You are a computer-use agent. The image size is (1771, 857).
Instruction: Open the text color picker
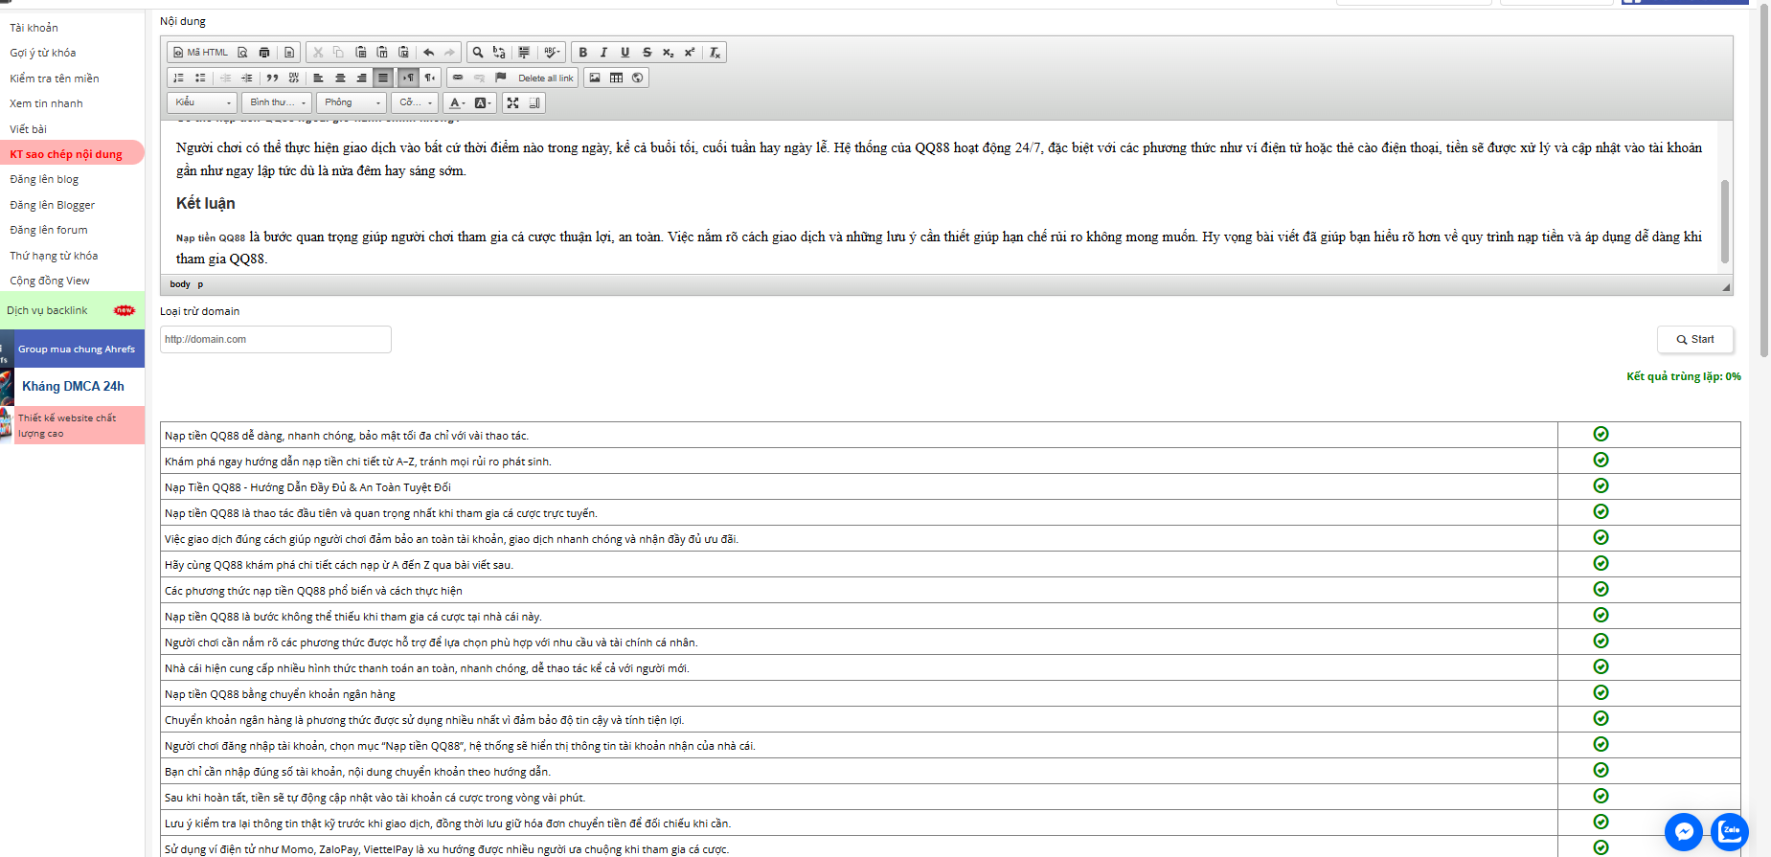click(x=458, y=102)
